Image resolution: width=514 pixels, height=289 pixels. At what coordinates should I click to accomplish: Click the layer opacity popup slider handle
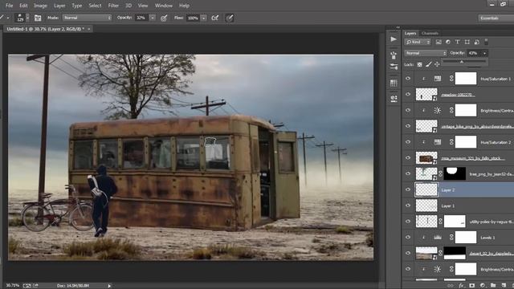point(462,62)
